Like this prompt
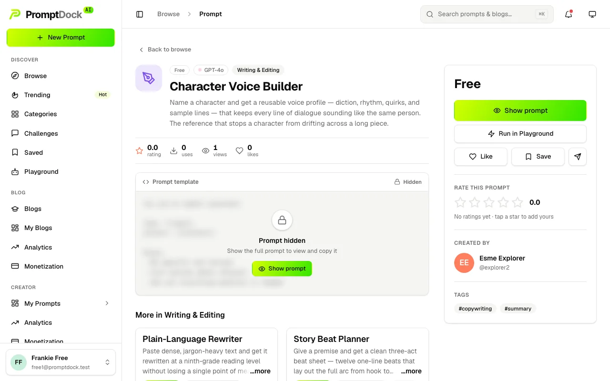The image size is (610, 381). [x=481, y=157]
